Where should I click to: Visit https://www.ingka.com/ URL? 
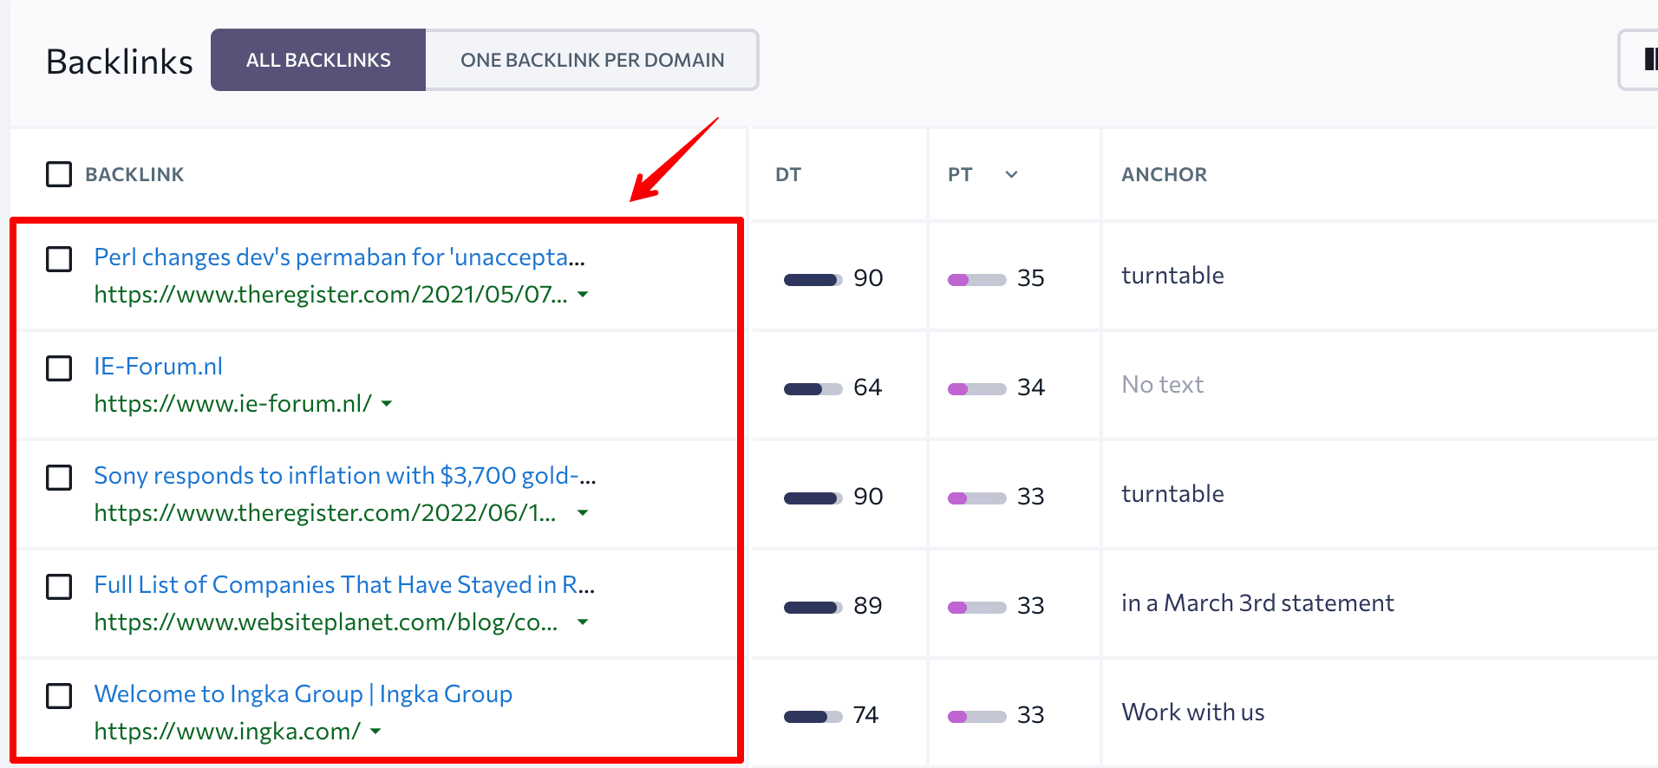[227, 732]
